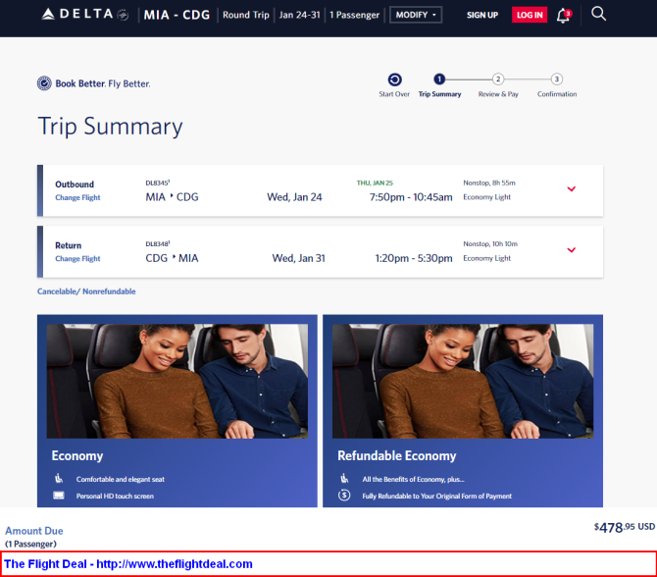Screen dimensions: 657x577
Task: Open the notifications bell icon
Action: click(x=564, y=16)
